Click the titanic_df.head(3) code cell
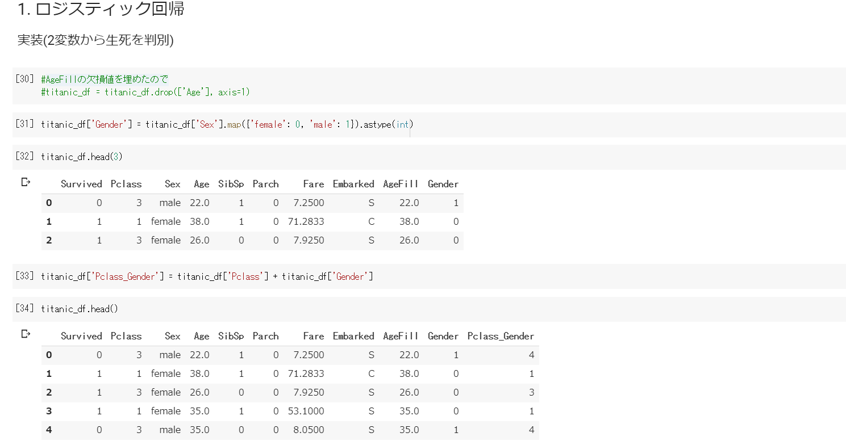The height and width of the screenshot is (441, 846). (429, 157)
